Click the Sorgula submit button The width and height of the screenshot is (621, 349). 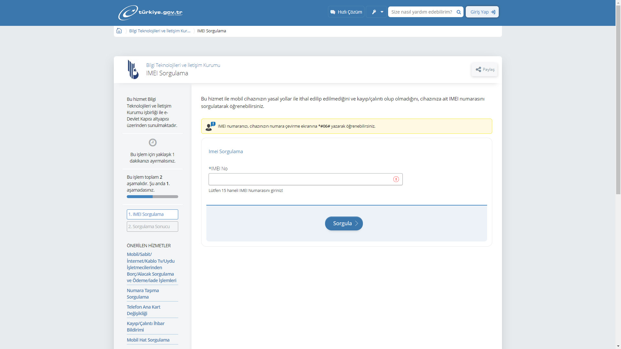tap(343, 223)
